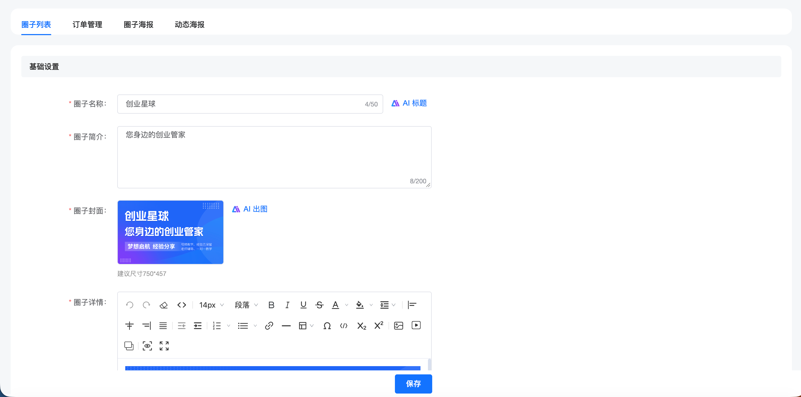Expand the table insert dropdown
The height and width of the screenshot is (397, 801).
(311, 326)
